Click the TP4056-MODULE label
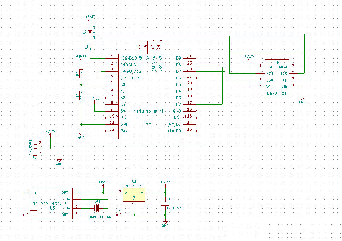 (50, 204)
